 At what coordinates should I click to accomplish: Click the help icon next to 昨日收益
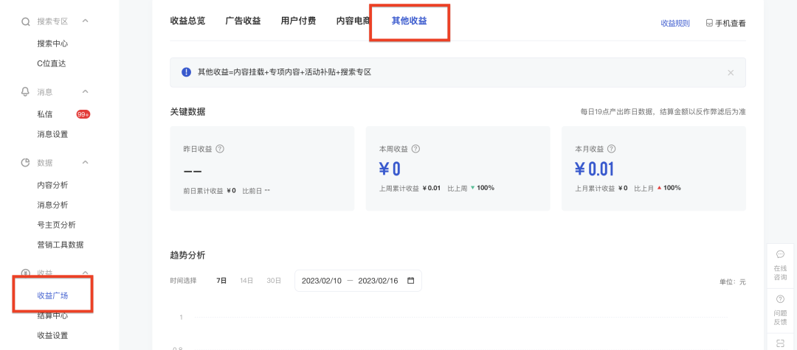tap(220, 149)
